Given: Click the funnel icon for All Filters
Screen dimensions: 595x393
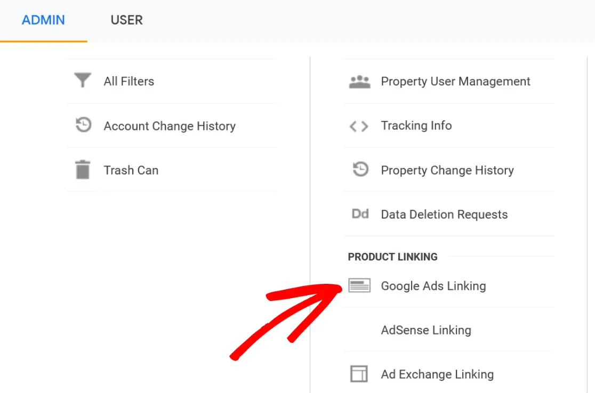Looking at the screenshot, I should coord(83,81).
